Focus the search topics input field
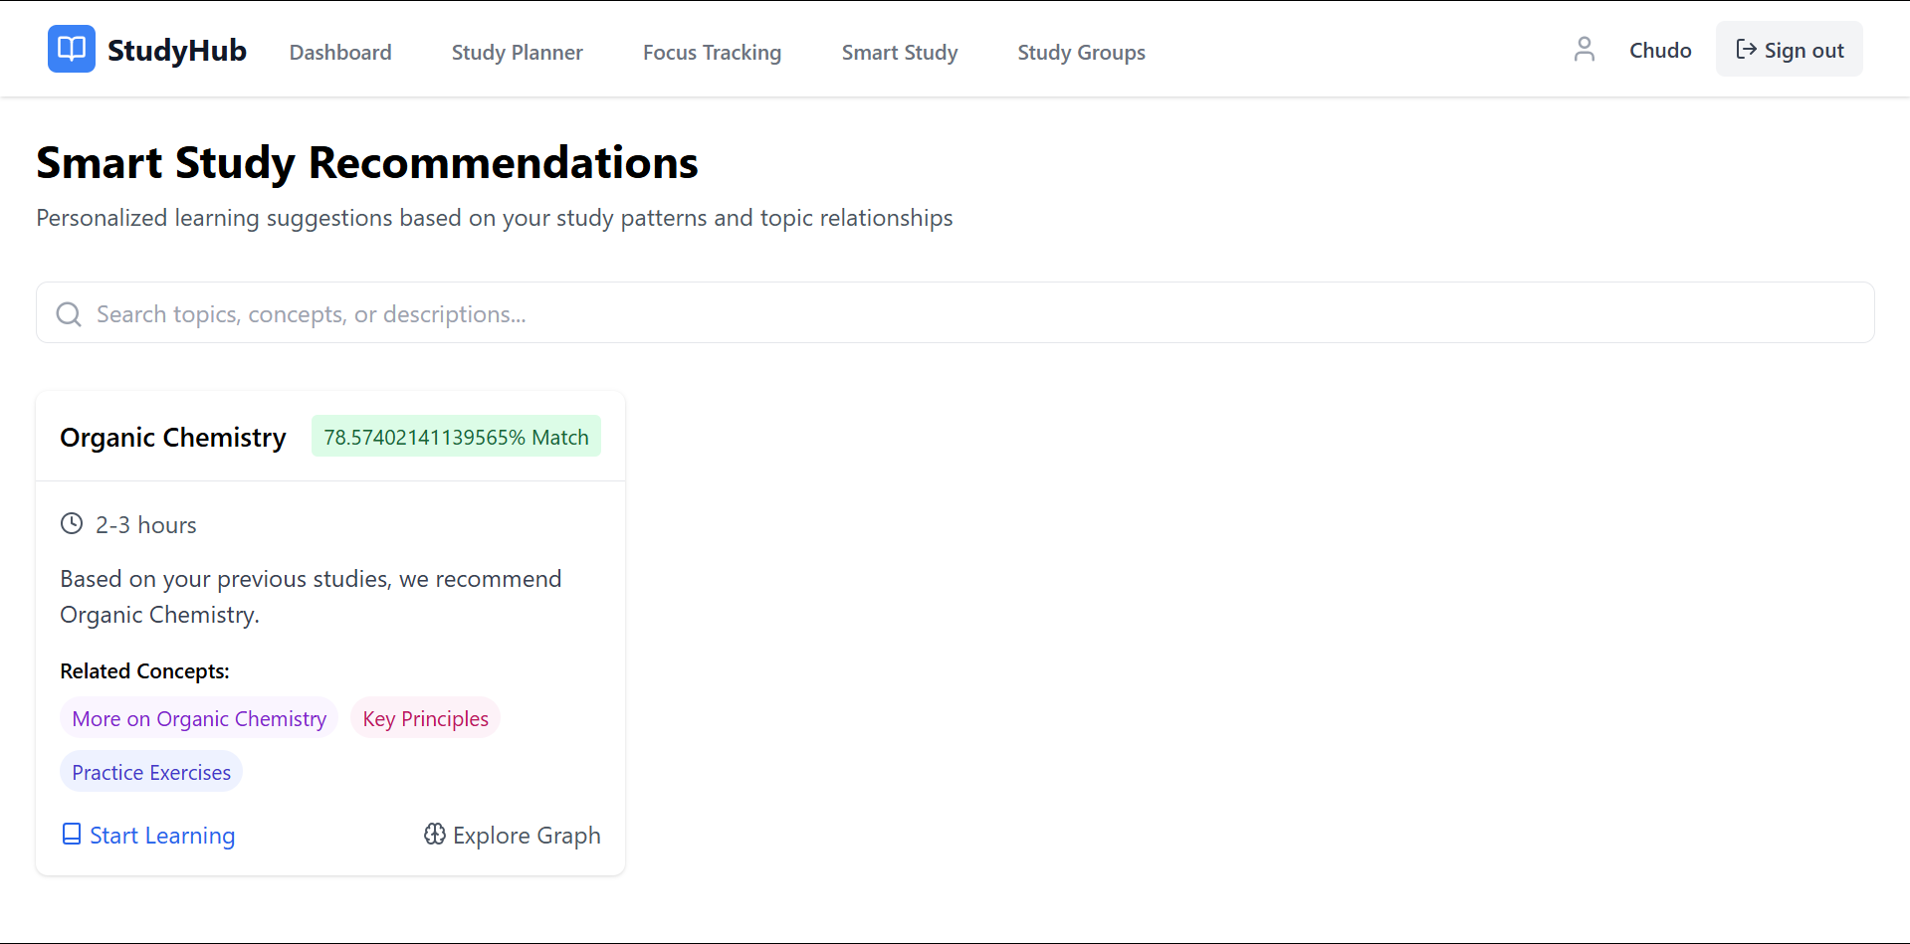 tap(955, 314)
